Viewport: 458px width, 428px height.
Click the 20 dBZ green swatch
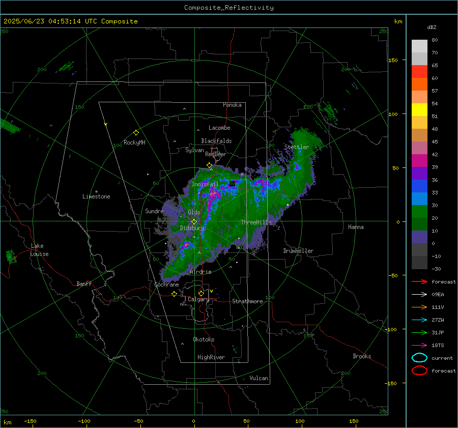419,212
